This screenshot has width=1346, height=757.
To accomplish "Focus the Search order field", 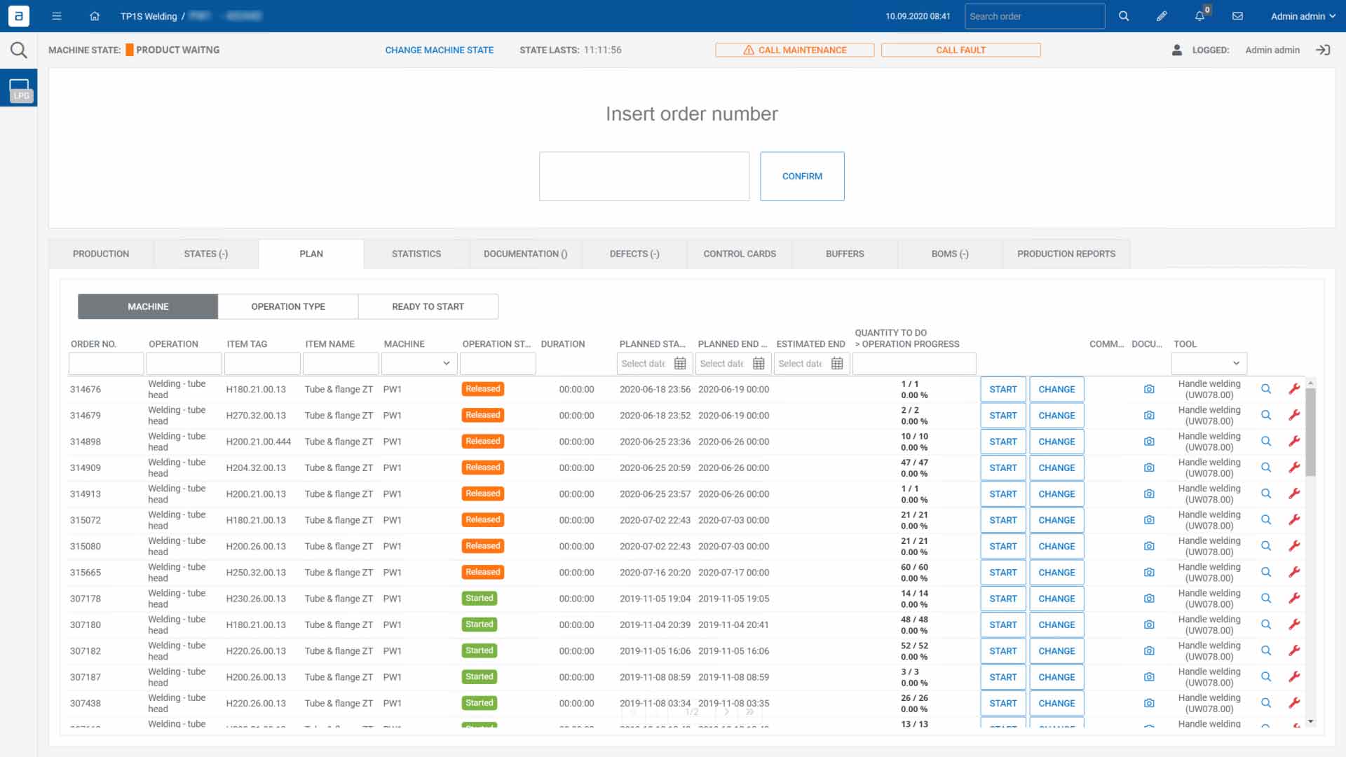I will tap(1035, 16).
